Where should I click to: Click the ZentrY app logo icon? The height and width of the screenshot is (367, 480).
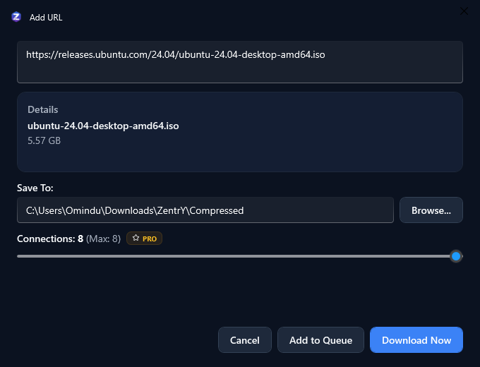click(x=16, y=17)
